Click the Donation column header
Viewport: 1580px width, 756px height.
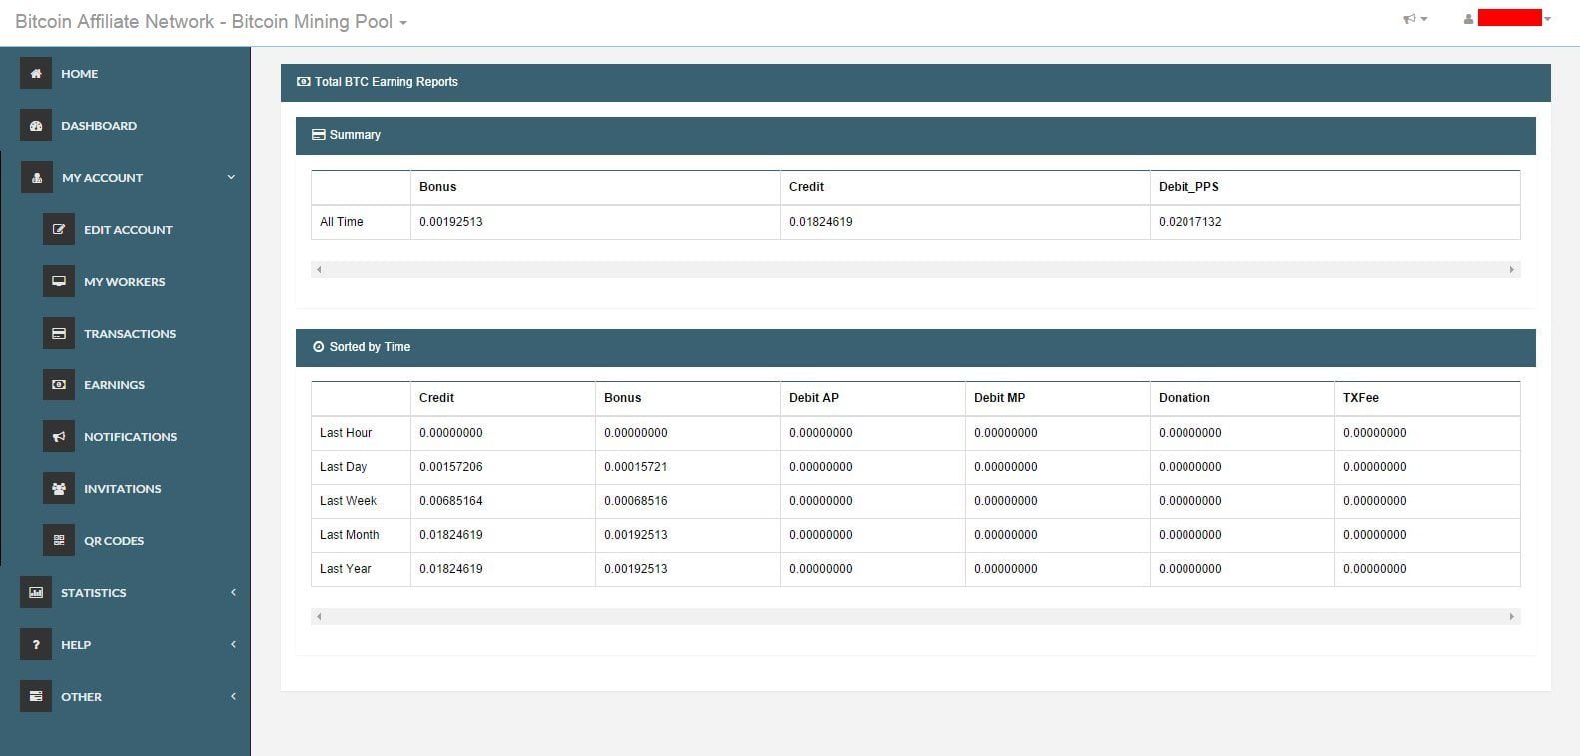[1185, 398]
